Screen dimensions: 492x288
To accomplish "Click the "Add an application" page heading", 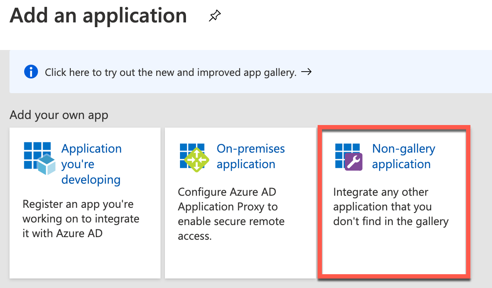I will (x=98, y=16).
